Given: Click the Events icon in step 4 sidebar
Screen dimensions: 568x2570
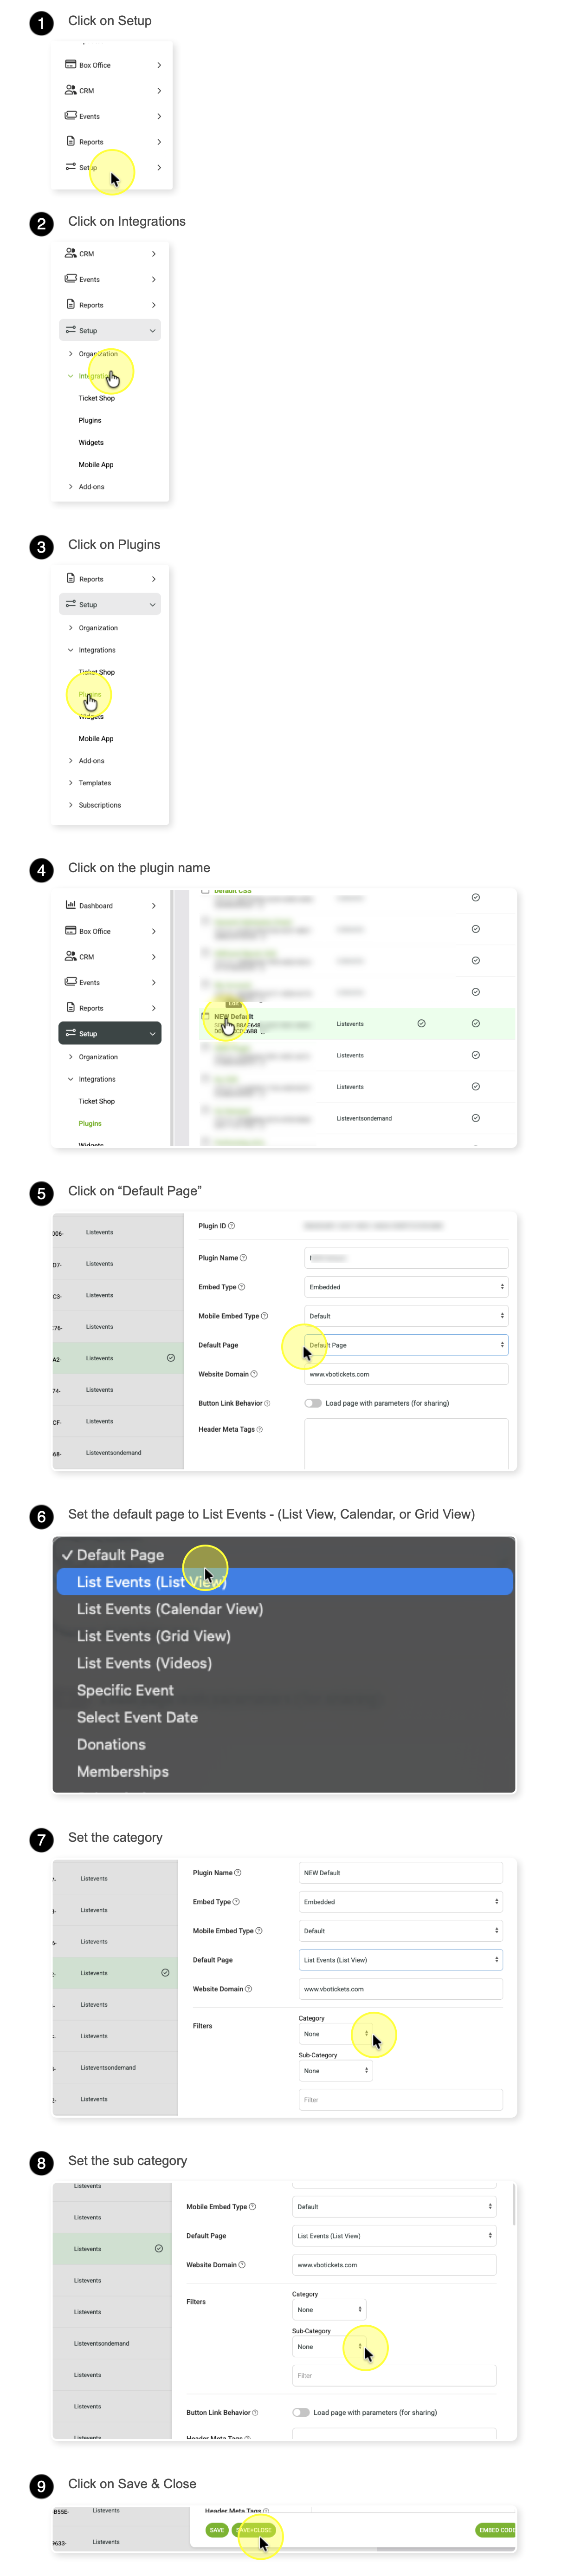Looking at the screenshot, I should click(71, 982).
